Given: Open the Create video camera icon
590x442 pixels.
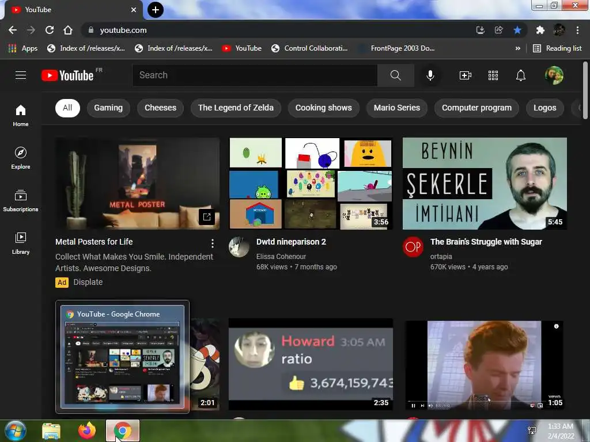Looking at the screenshot, I should [466, 75].
